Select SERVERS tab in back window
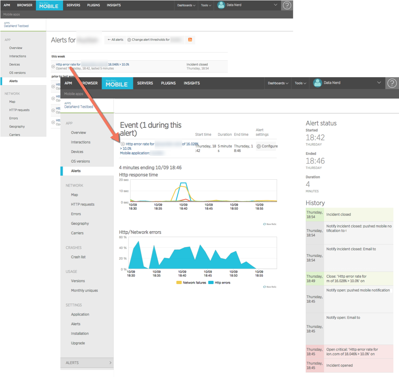The width and height of the screenshot is (399, 377). coord(73,5)
